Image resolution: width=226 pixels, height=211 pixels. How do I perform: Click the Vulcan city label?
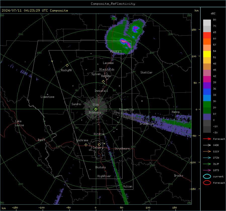coord(128,186)
